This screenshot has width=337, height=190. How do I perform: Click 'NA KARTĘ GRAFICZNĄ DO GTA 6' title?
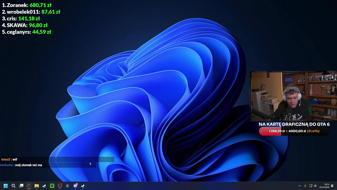point(294,124)
